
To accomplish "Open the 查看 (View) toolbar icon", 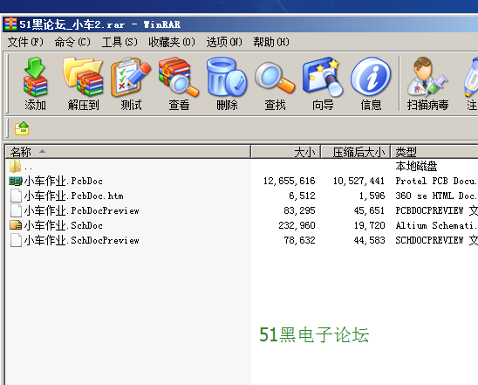I will tap(179, 84).
